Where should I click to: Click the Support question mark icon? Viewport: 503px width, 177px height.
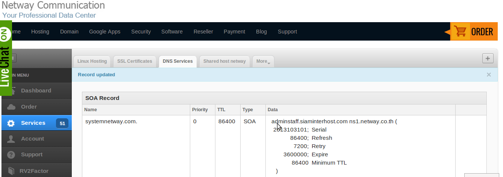coord(11,155)
